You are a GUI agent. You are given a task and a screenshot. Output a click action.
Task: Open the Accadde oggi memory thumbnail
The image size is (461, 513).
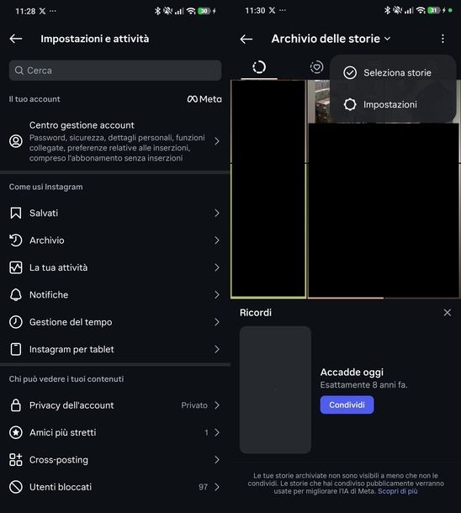(x=275, y=389)
